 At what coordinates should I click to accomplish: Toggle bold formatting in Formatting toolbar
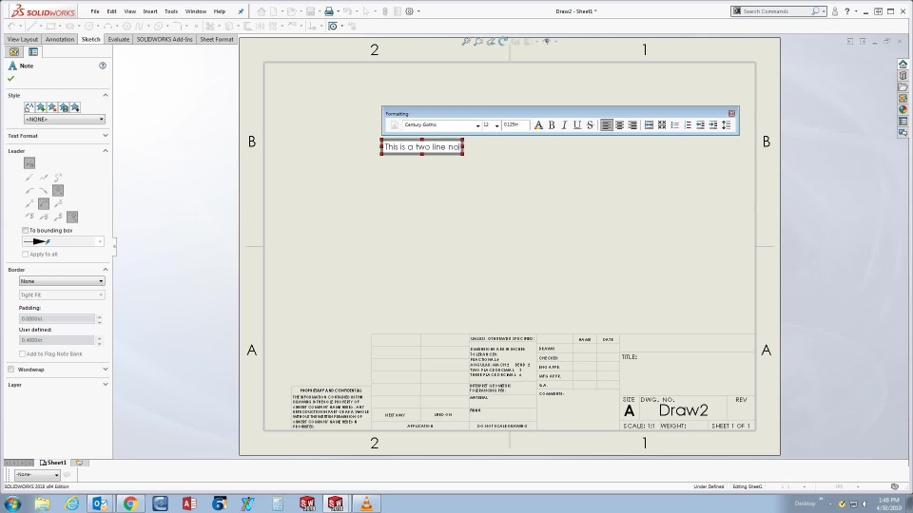(552, 125)
